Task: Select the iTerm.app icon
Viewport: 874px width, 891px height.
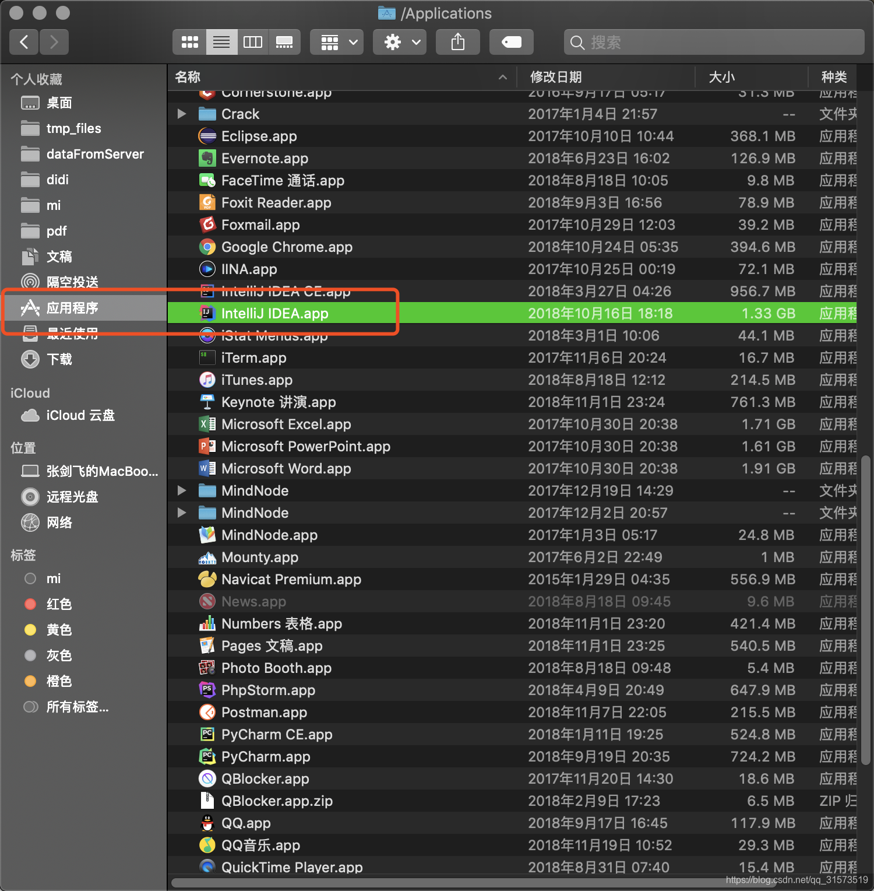Action: (x=207, y=357)
